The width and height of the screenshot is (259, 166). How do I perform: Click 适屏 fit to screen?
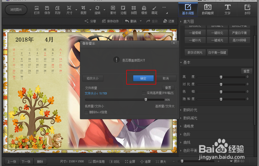coord(145,162)
